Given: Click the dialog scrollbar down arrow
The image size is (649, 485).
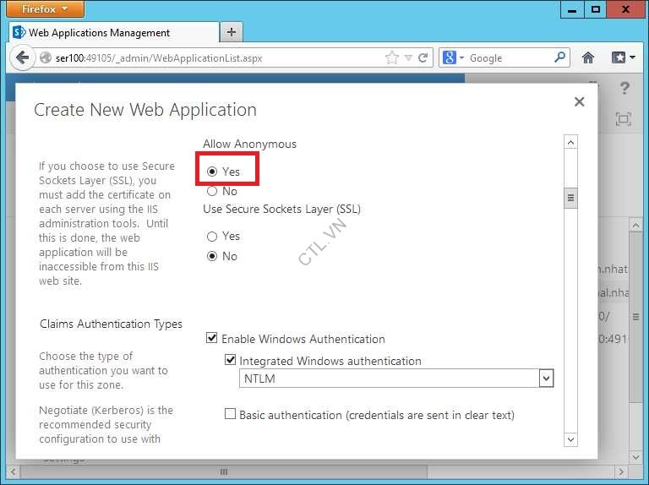Looking at the screenshot, I should point(570,439).
